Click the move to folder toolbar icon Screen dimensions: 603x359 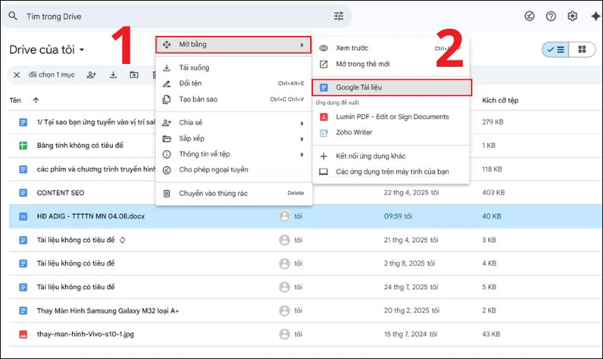tap(134, 75)
